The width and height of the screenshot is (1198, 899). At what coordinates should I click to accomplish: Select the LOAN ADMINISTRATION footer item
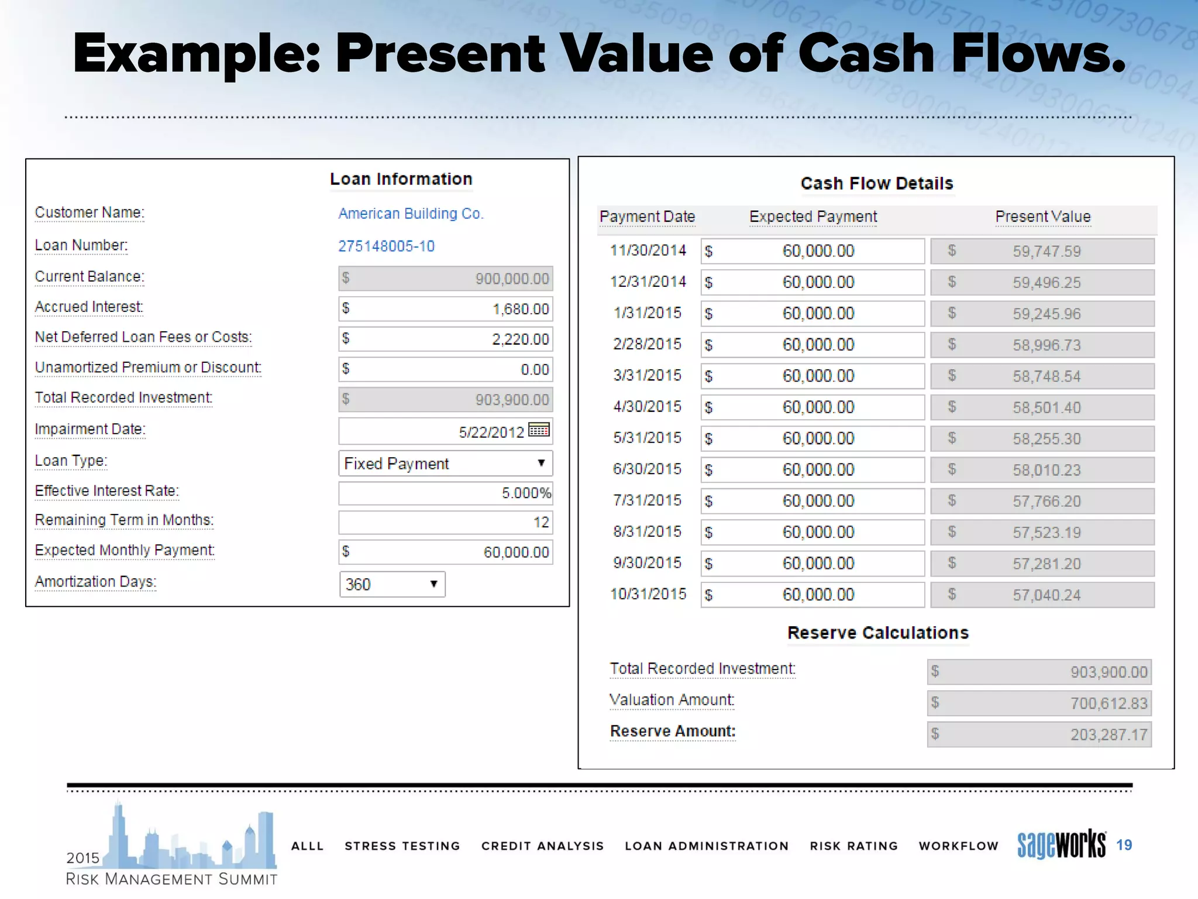(707, 846)
